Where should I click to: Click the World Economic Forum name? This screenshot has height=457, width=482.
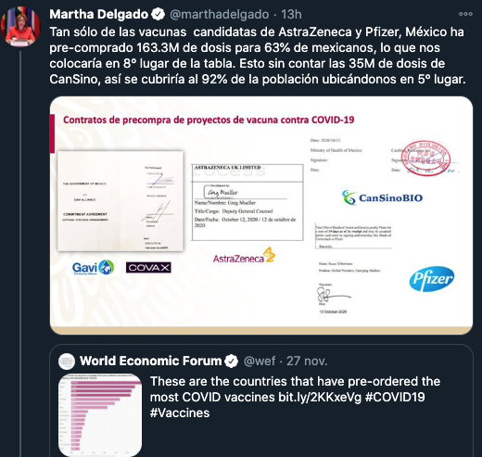point(151,361)
